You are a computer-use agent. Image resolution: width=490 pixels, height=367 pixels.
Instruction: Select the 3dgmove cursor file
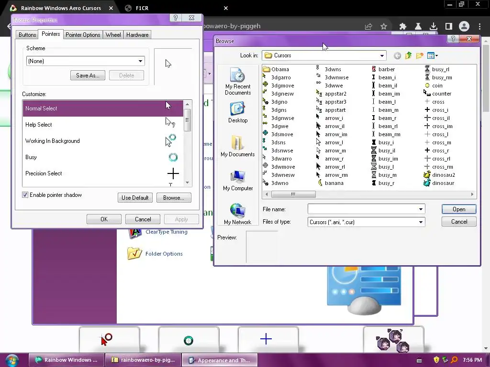278,86
